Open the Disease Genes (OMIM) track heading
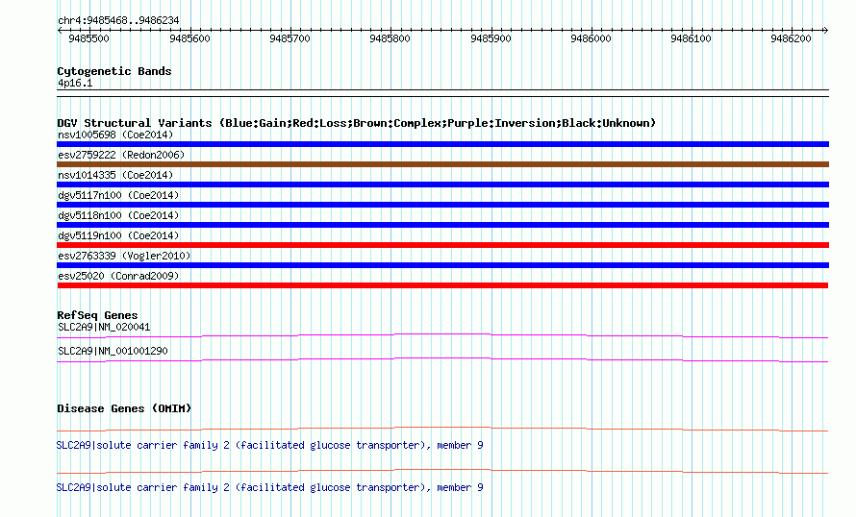Image resolution: width=856 pixels, height=517 pixels. (x=124, y=408)
